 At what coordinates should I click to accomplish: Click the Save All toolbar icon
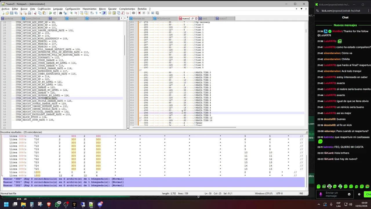[16, 13]
